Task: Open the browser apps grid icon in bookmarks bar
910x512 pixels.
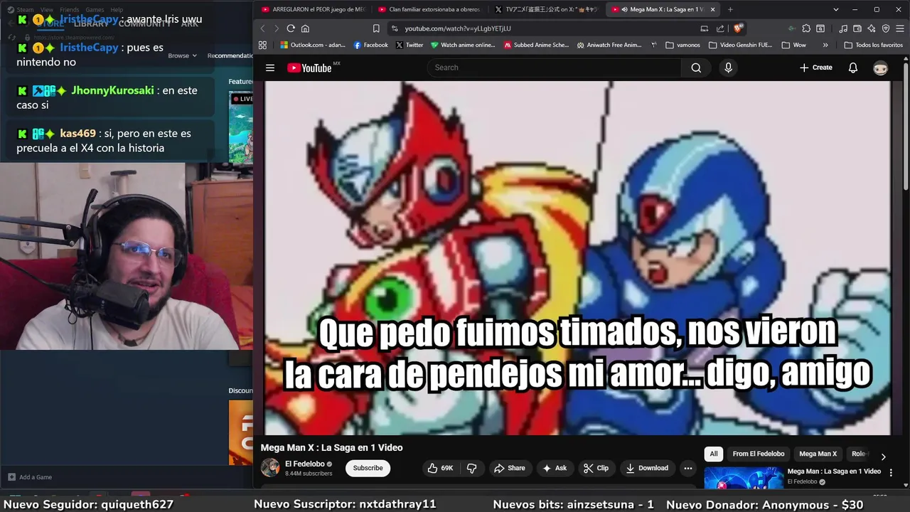Action: [x=262, y=45]
